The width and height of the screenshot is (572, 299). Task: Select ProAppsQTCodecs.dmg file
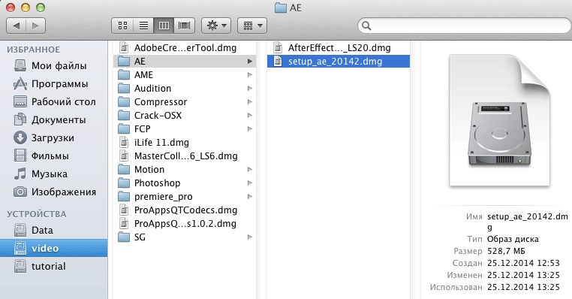pos(185,210)
